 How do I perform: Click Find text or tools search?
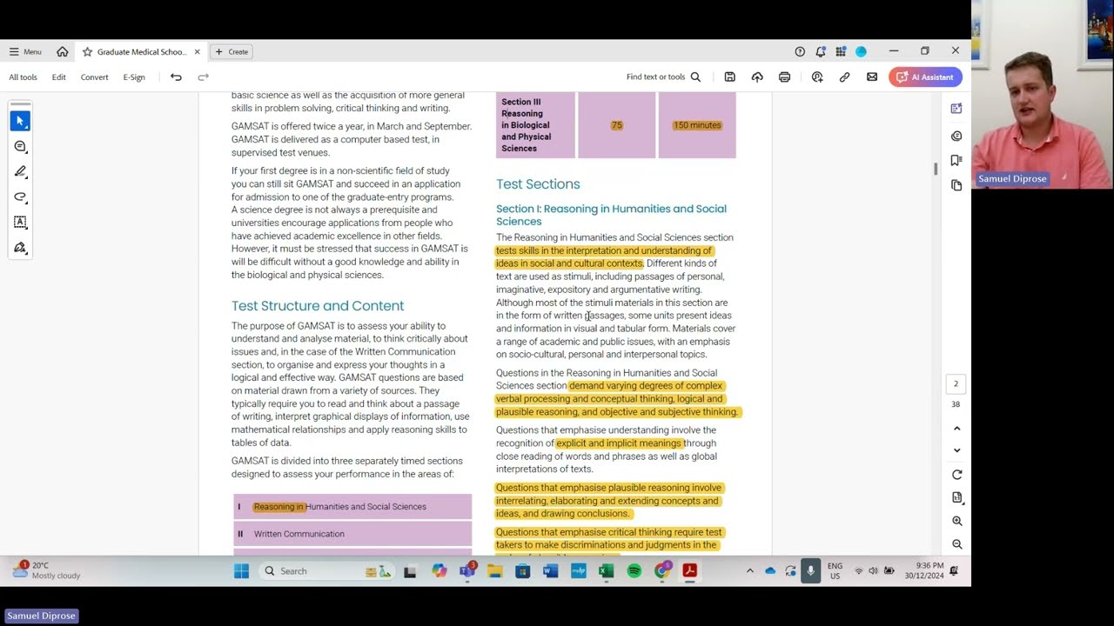[663, 77]
